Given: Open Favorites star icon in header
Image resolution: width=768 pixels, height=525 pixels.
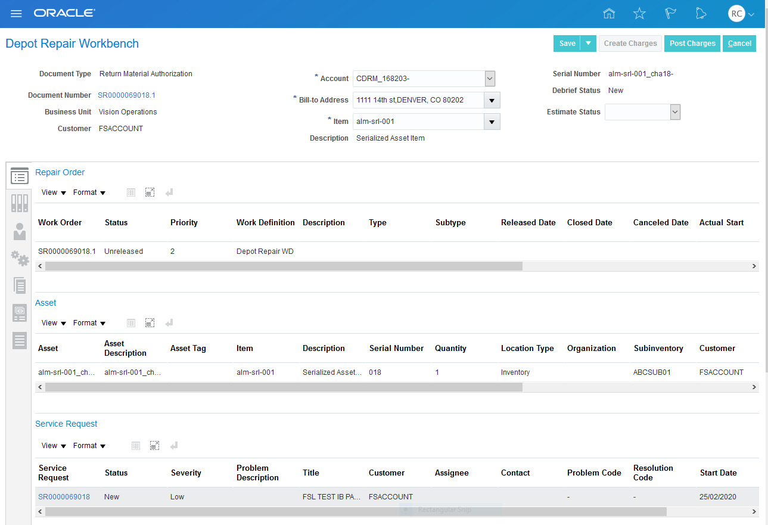Looking at the screenshot, I should (639, 14).
